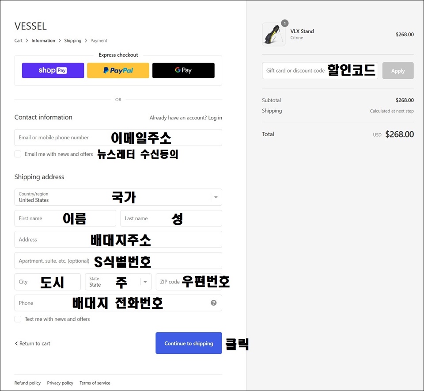Click the Gift card or discount code field

tap(320, 71)
